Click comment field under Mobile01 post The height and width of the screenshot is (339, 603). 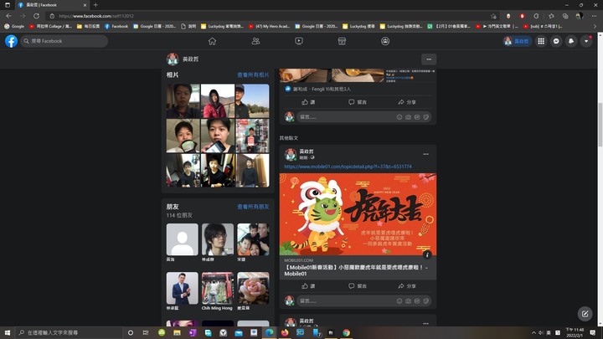(x=346, y=301)
